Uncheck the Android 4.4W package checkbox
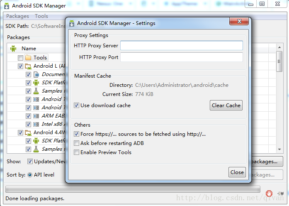This screenshot has width=289, height=206. click(20, 133)
